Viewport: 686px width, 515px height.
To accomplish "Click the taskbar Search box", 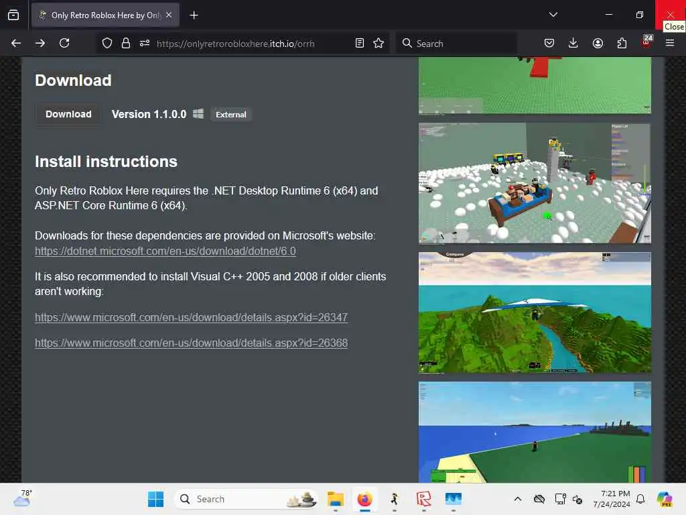I will tap(247, 499).
